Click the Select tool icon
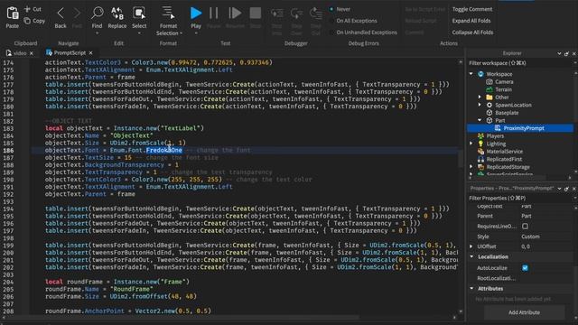This screenshot has width=578, height=325. pyautogui.click(x=139, y=14)
